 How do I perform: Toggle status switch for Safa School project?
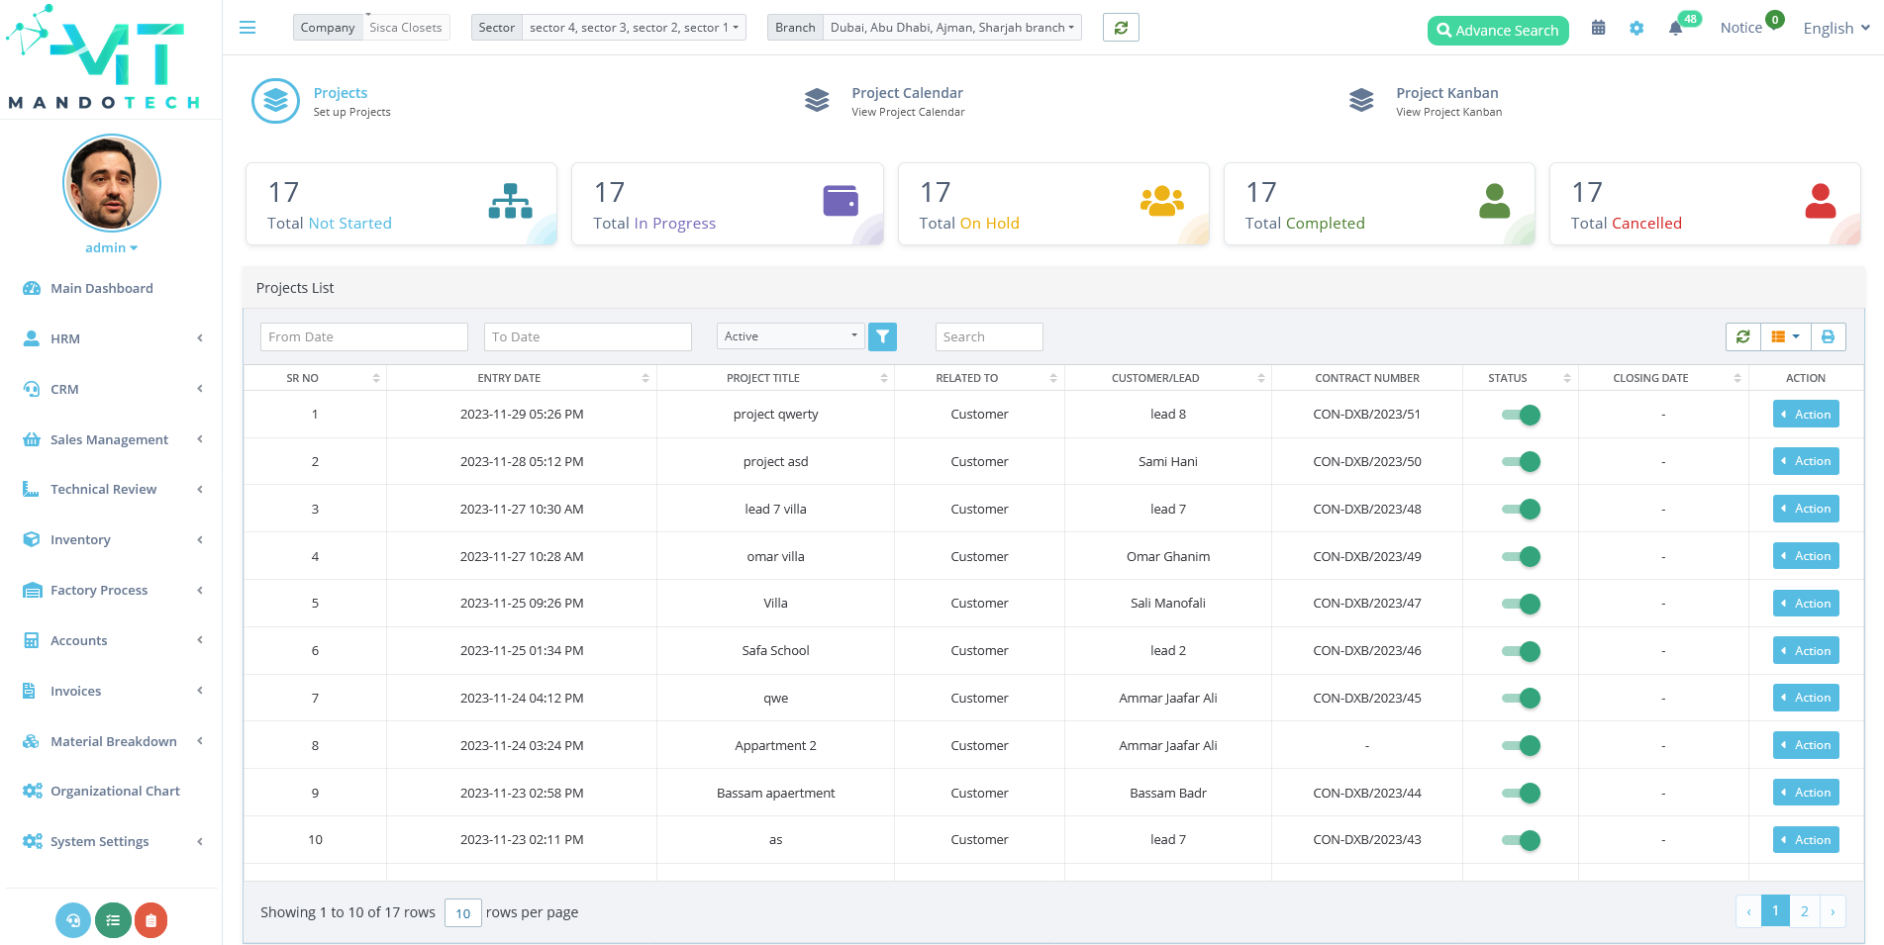pos(1522,650)
